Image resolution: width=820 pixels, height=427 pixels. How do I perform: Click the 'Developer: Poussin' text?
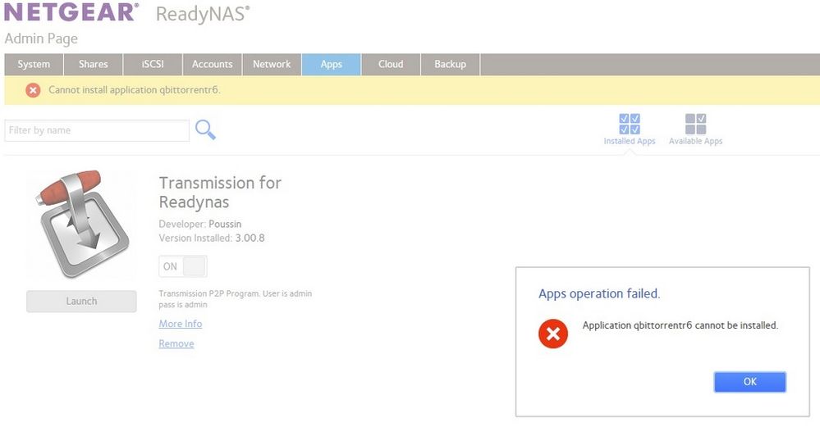200,224
